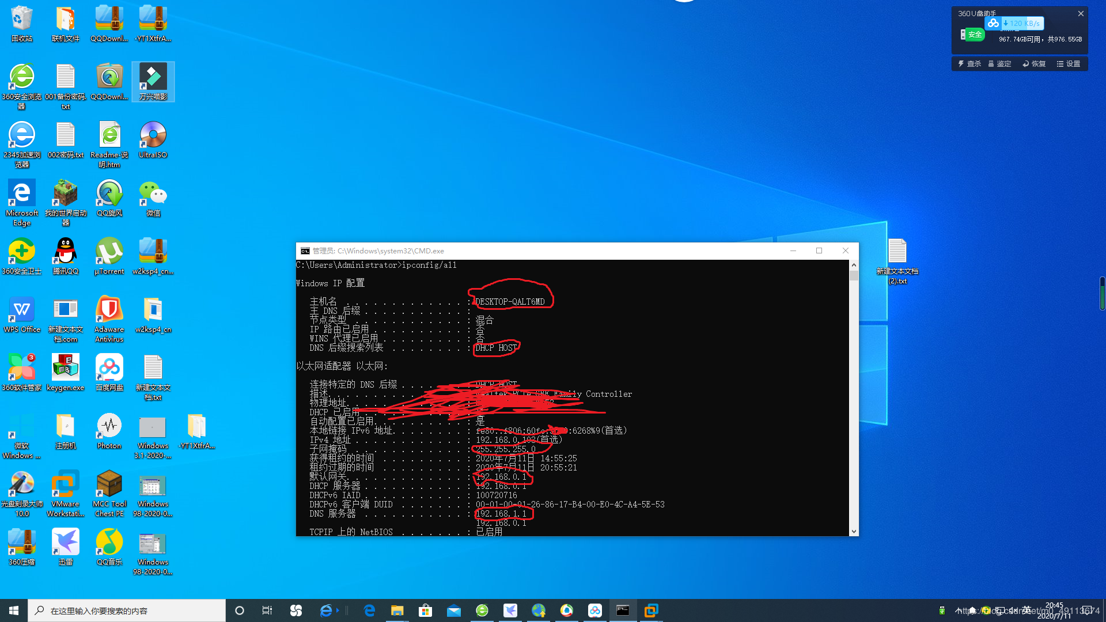Open 设置 in the 360 U盘助手 popup
Viewport: 1106px width, 622px height.
[x=1069, y=63]
